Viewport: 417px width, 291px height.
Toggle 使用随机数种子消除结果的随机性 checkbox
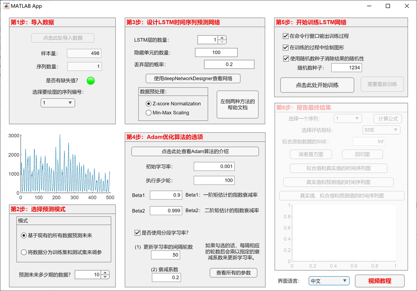tap(286, 58)
